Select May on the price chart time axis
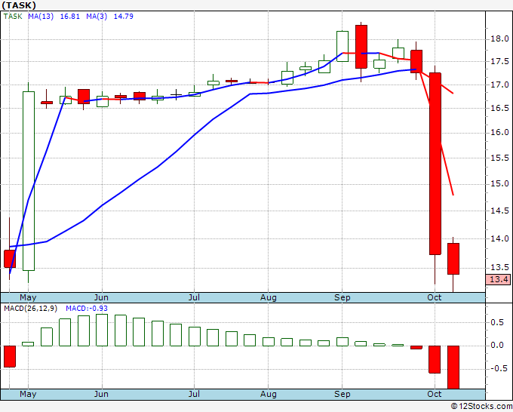Screen dimensions: 513x412 (x=28, y=297)
